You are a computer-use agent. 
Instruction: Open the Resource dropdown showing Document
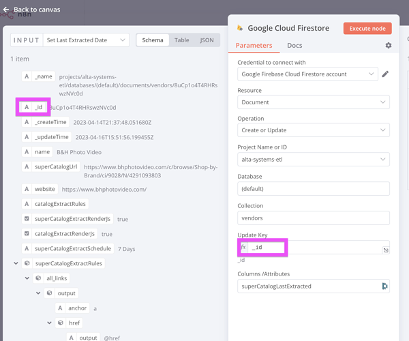(314, 102)
